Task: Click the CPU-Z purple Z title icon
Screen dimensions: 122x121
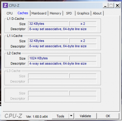Action: coord(5,5)
